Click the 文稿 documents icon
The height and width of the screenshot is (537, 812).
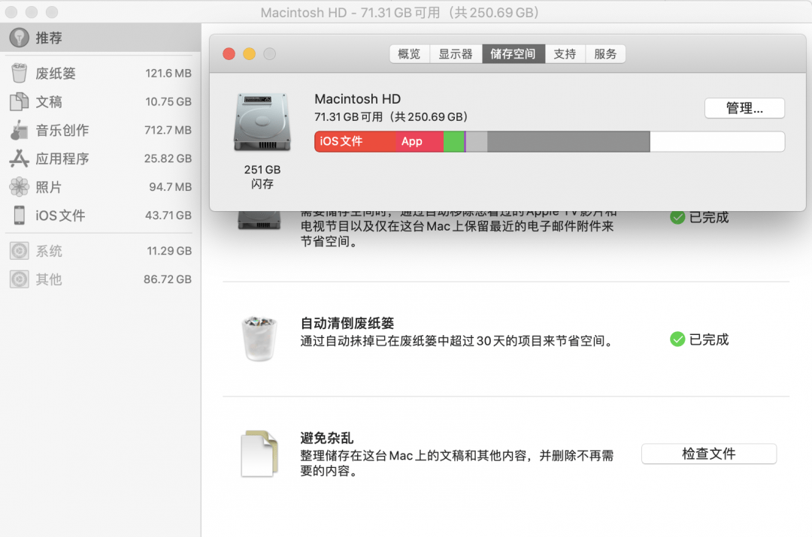19,101
